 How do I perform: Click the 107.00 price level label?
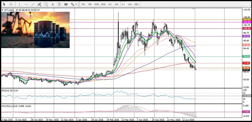[x=247, y=19]
